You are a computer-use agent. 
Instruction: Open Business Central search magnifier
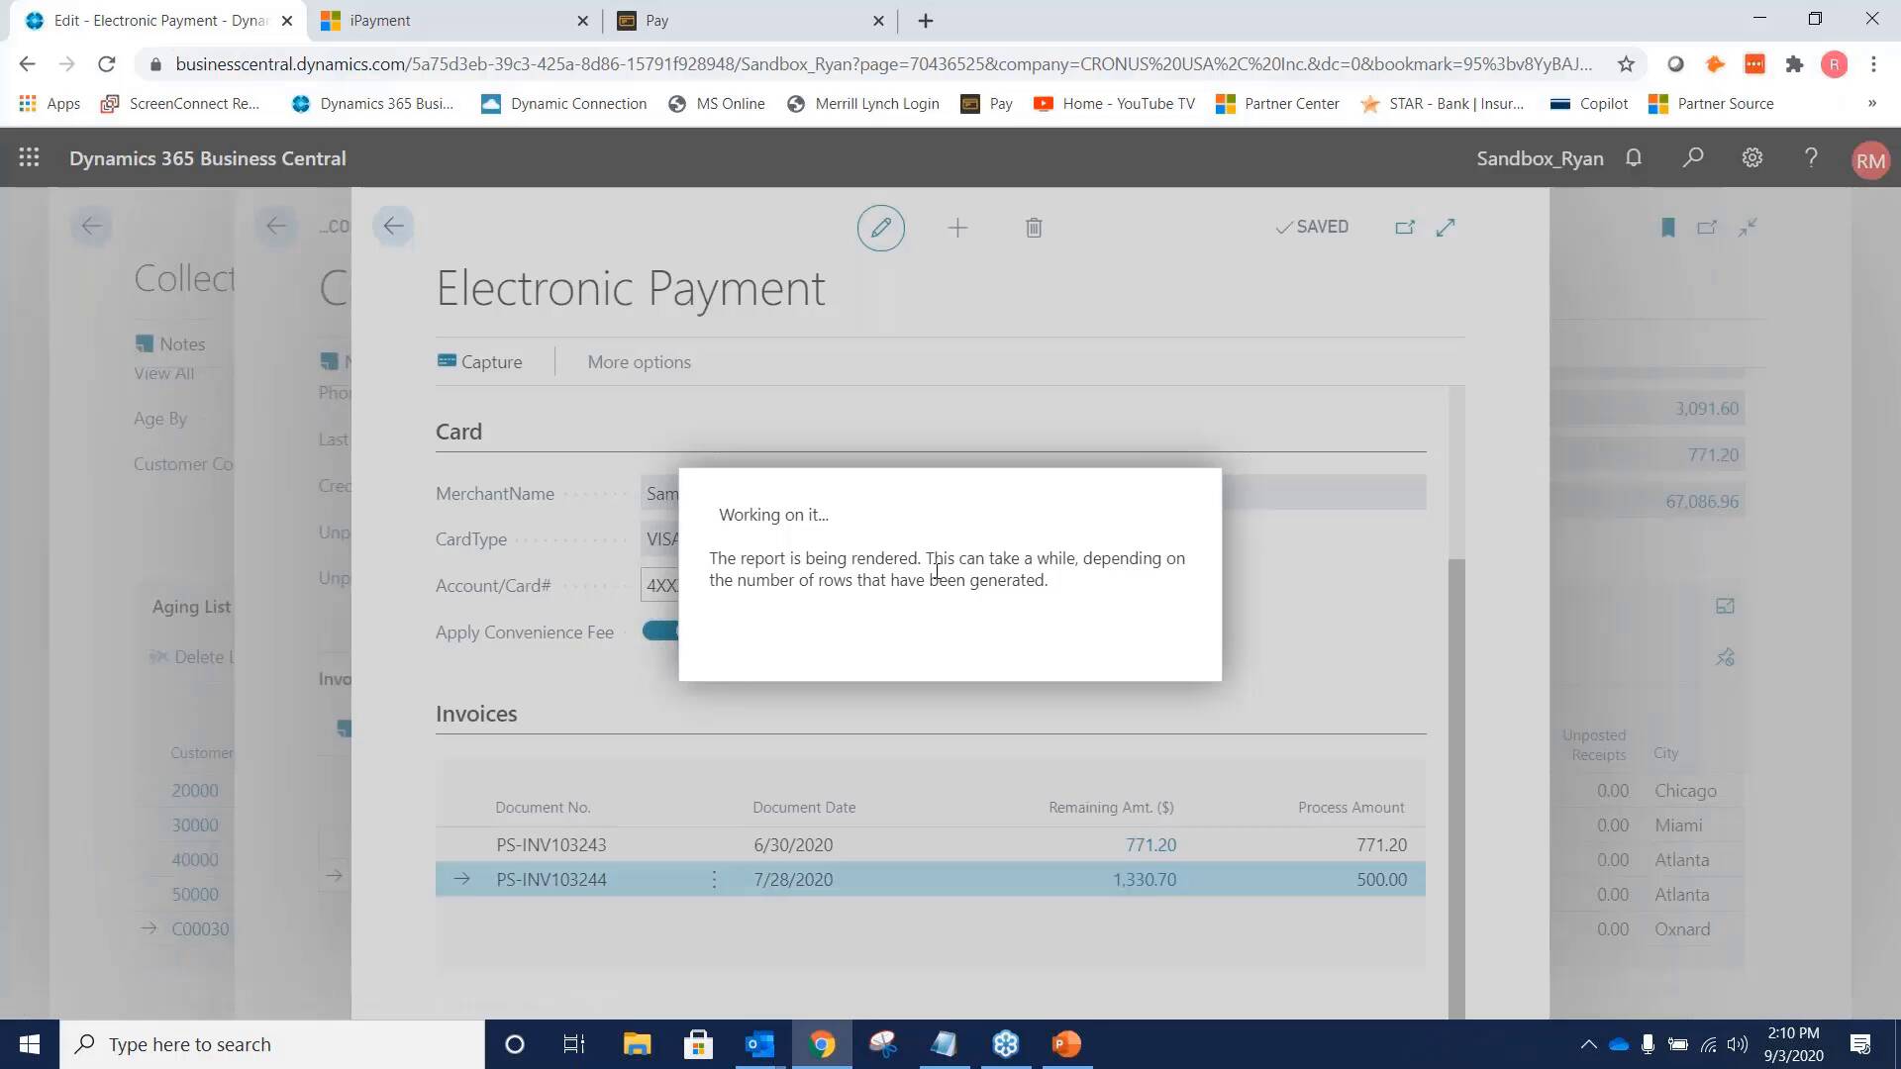click(1693, 157)
